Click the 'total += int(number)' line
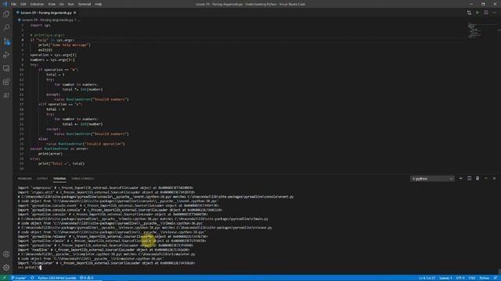Screen dimensions: 501x281 point(82,124)
